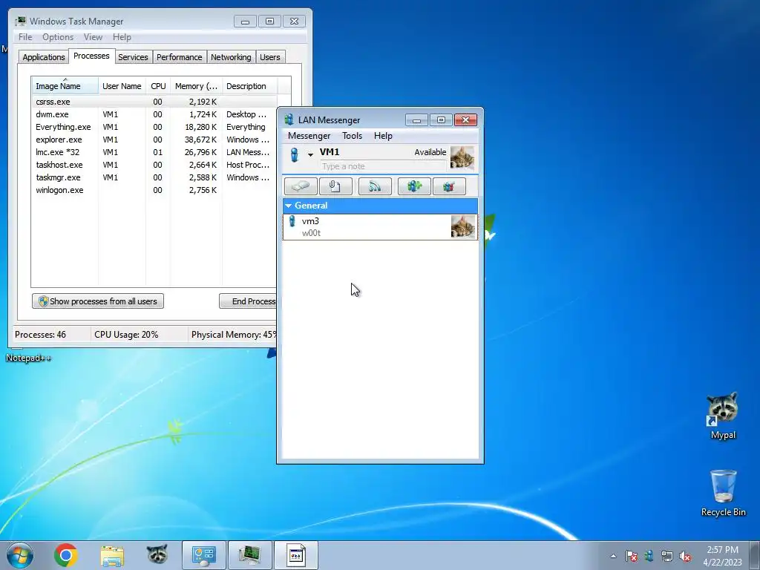Click the Send Broadcast Message icon
This screenshot has width=760, height=570.
click(375, 186)
